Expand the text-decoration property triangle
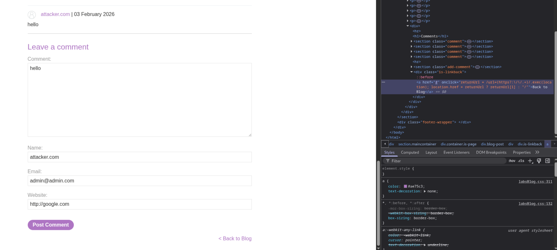 [425, 191]
